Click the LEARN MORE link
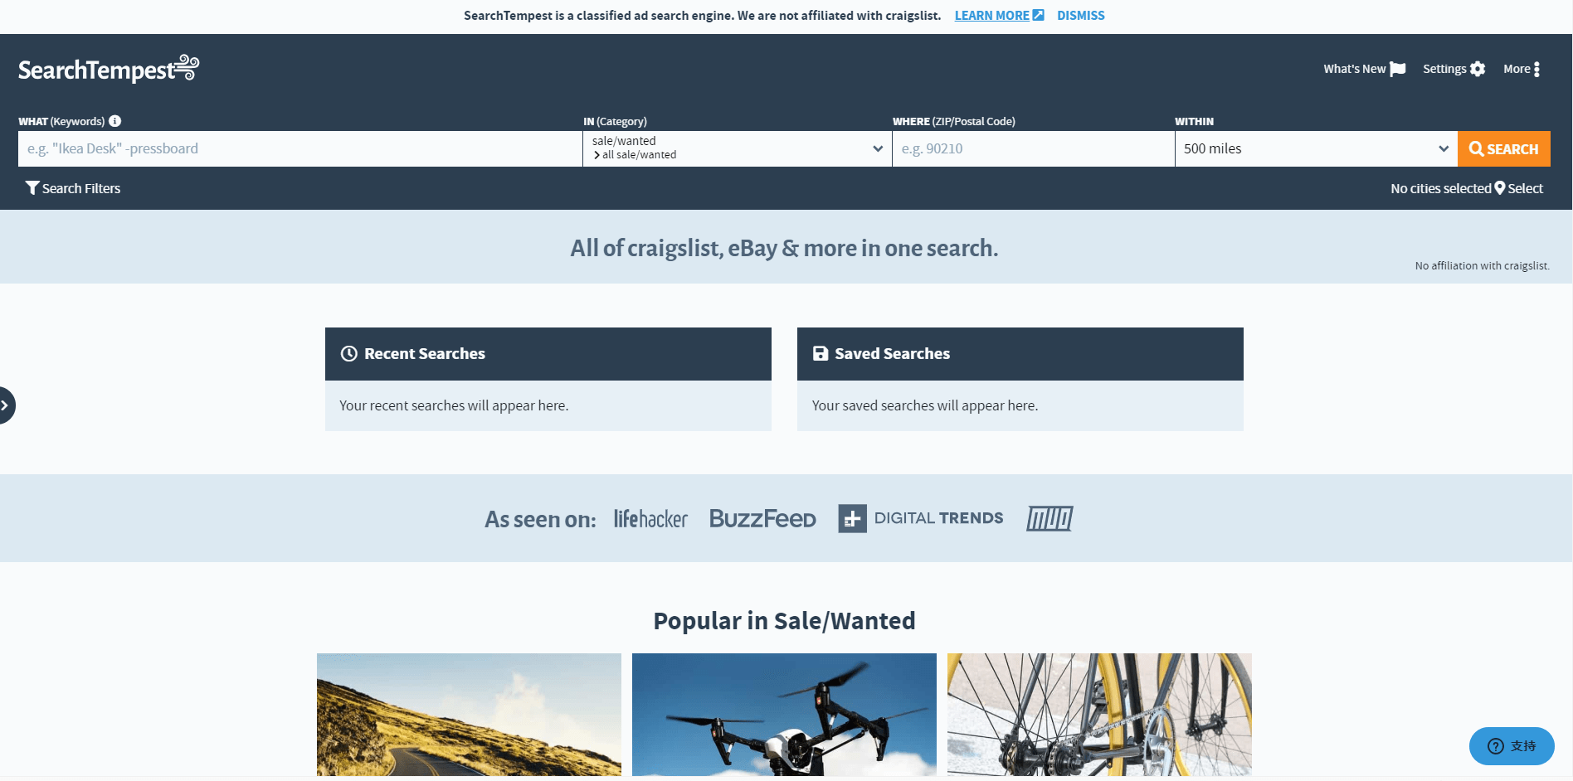 (x=999, y=15)
